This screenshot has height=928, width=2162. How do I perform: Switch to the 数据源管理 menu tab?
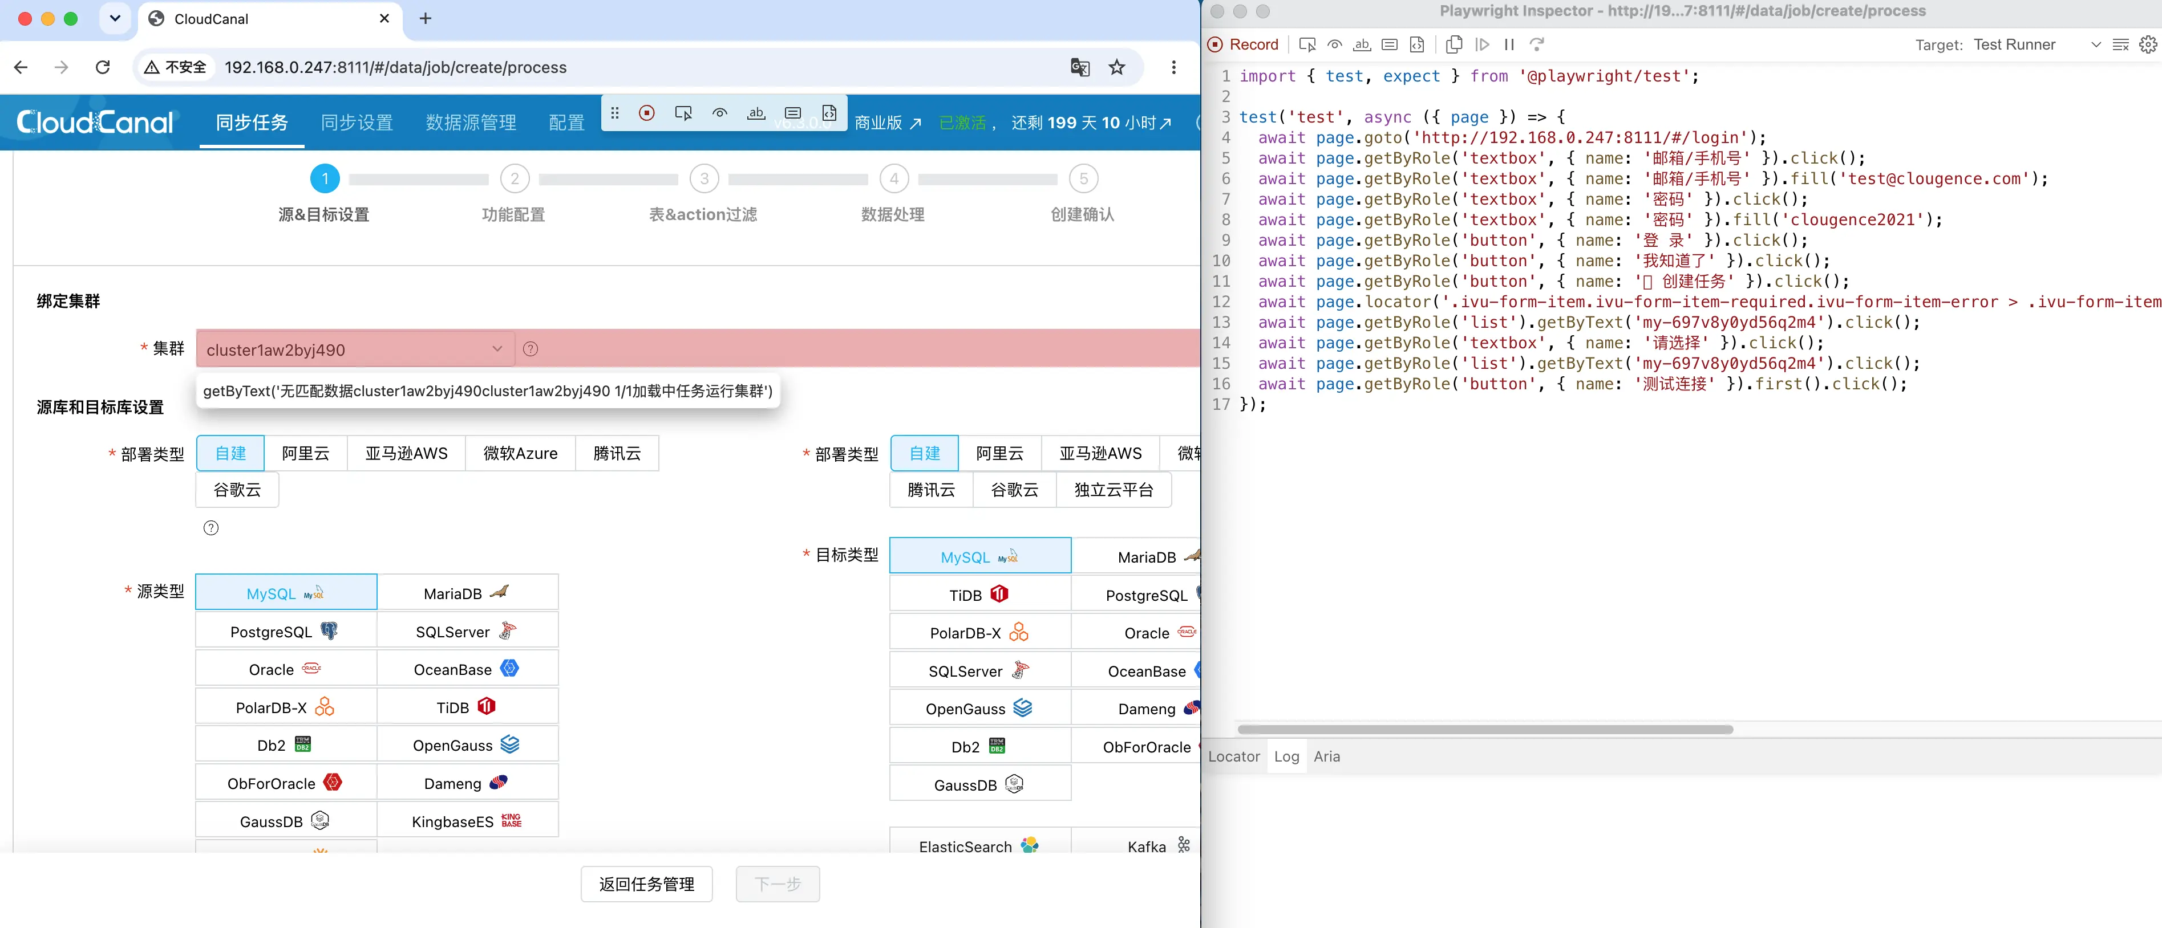pyautogui.click(x=471, y=123)
